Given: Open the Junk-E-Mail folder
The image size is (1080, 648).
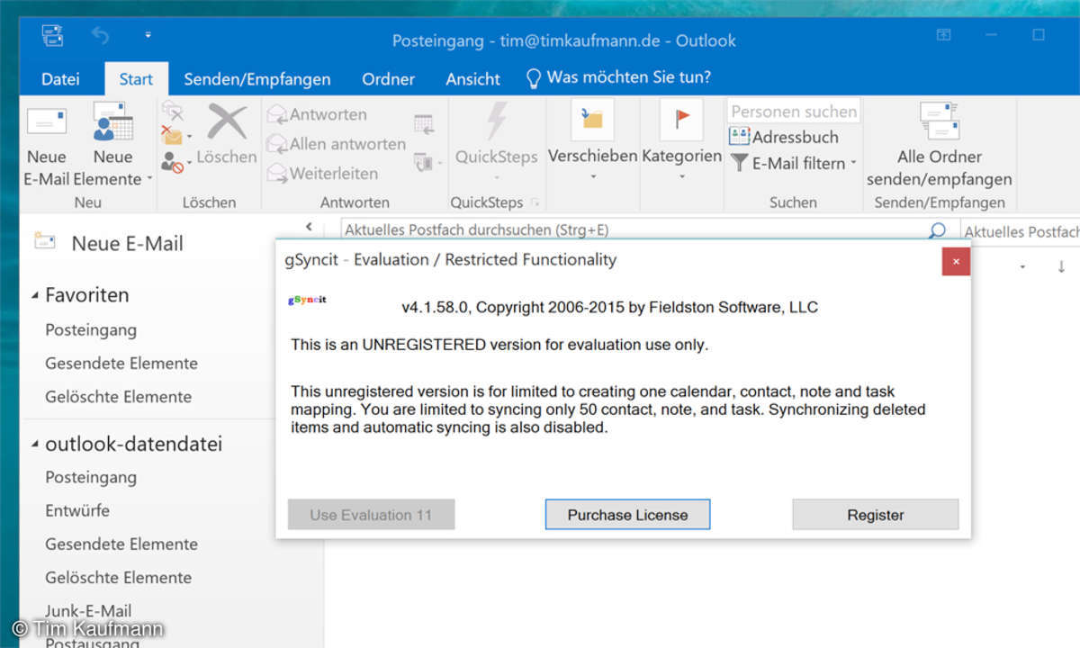Looking at the screenshot, I should (88, 610).
